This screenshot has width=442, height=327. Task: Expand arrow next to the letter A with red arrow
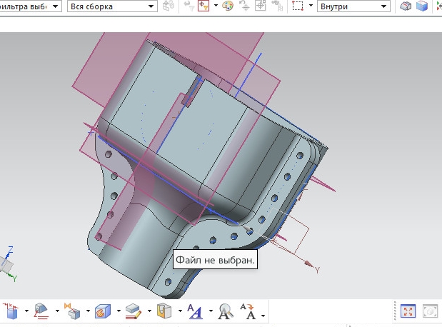(x=263, y=314)
